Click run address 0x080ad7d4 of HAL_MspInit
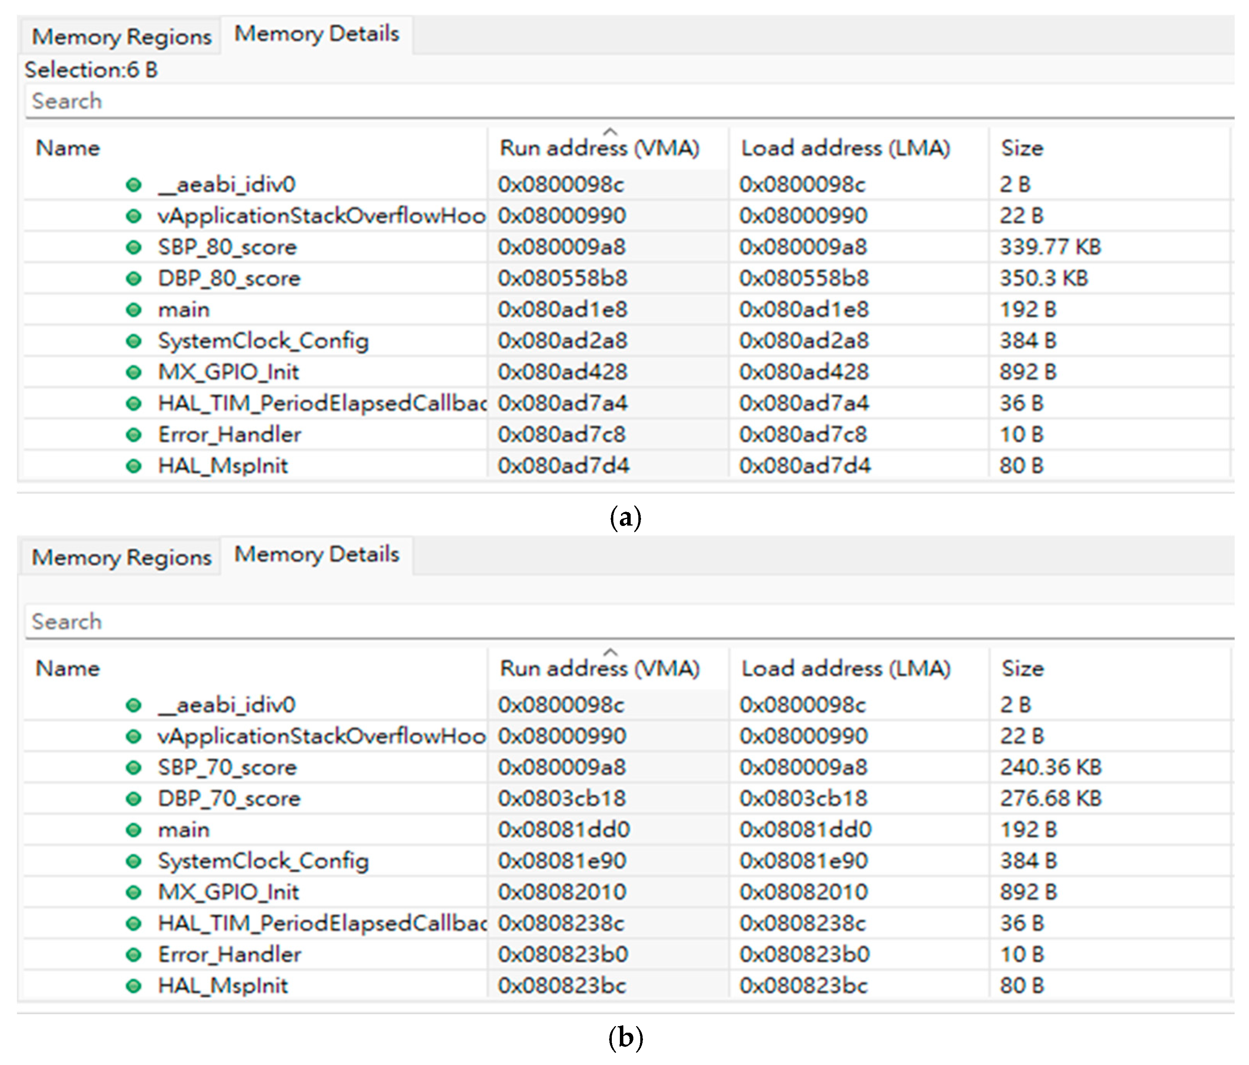This screenshot has width=1249, height=1065. (x=564, y=466)
